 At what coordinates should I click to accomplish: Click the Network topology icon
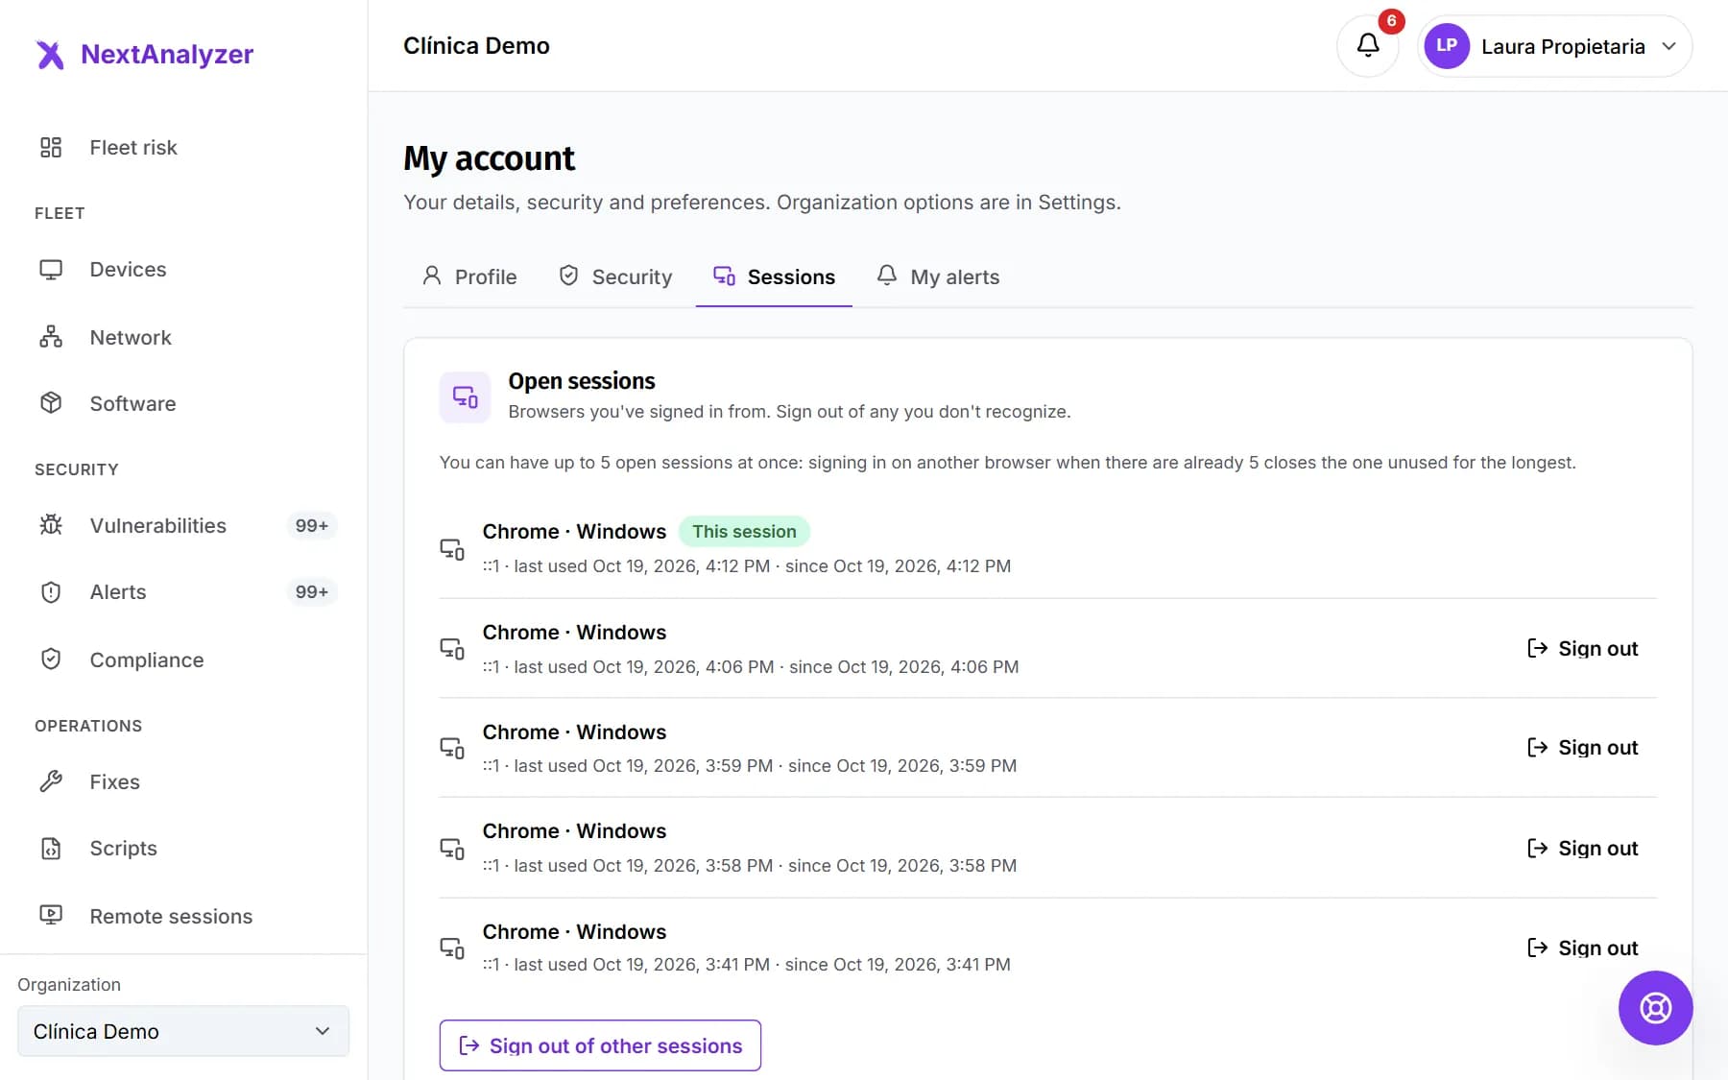(51, 337)
